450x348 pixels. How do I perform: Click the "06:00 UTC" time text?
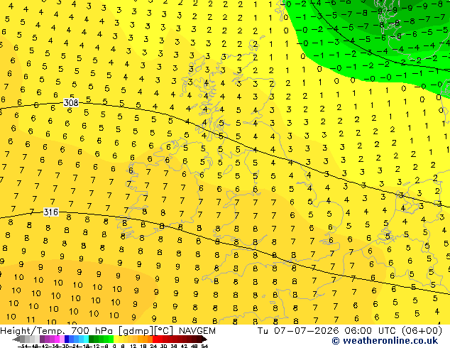click(x=371, y=331)
